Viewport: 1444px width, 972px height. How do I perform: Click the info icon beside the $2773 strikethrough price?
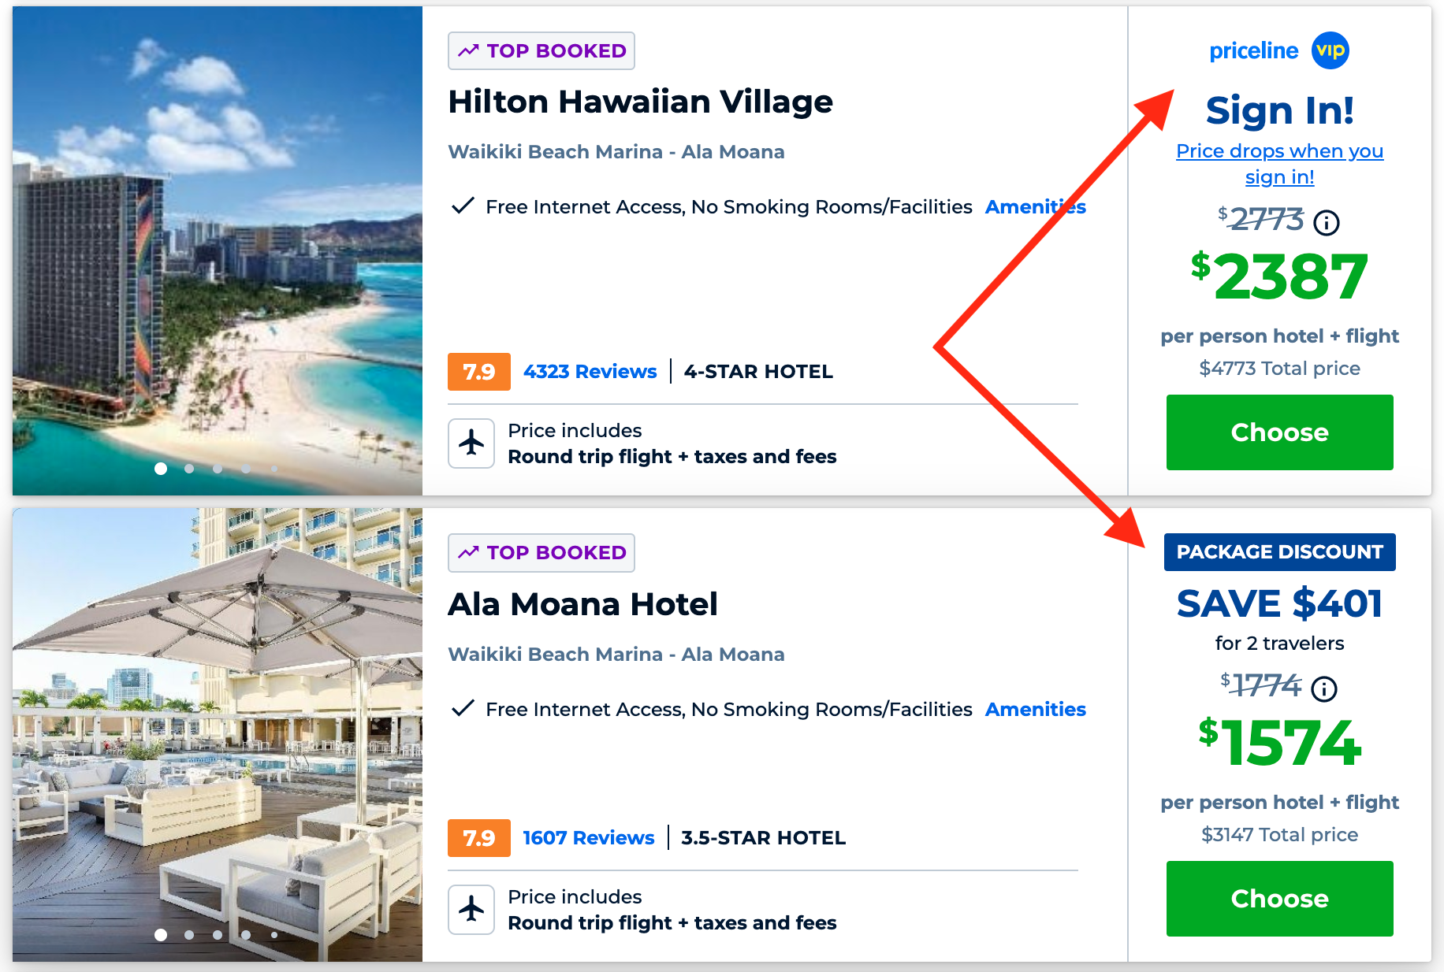click(x=1326, y=222)
